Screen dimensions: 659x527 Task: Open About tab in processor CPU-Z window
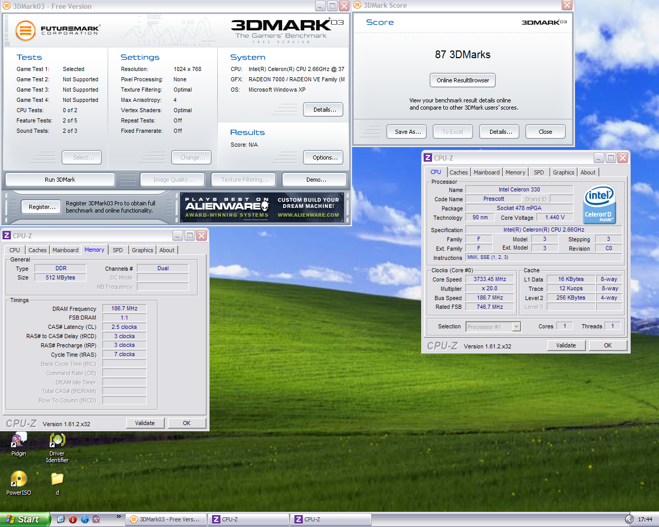588,172
